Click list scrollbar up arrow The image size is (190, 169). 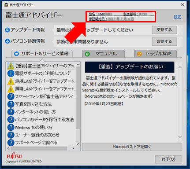(x=78, y=65)
